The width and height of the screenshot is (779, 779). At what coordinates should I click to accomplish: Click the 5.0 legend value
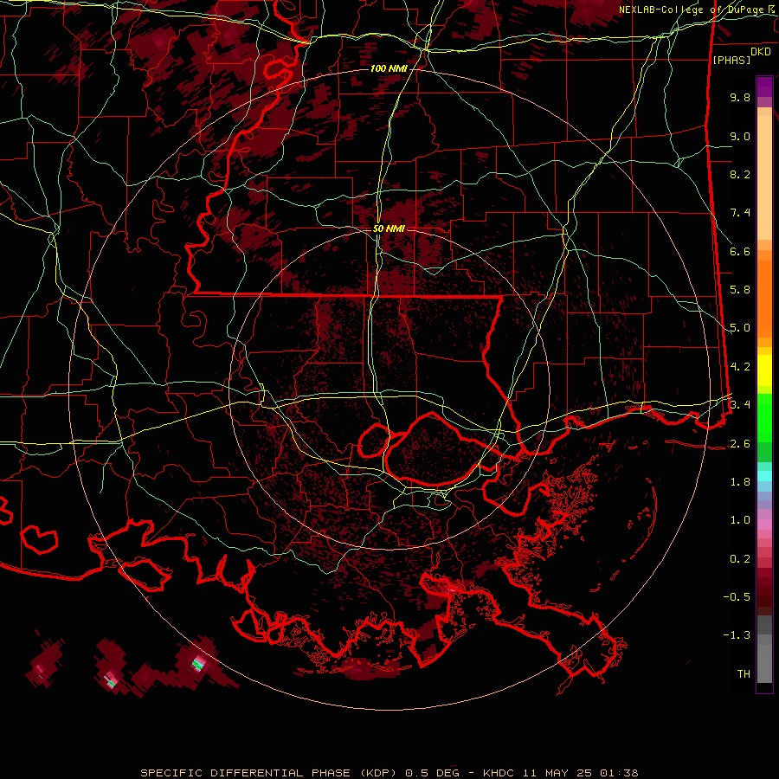point(740,328)
